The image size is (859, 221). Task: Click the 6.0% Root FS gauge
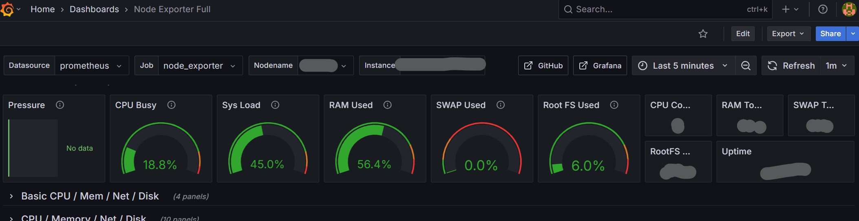coord(589,149)
